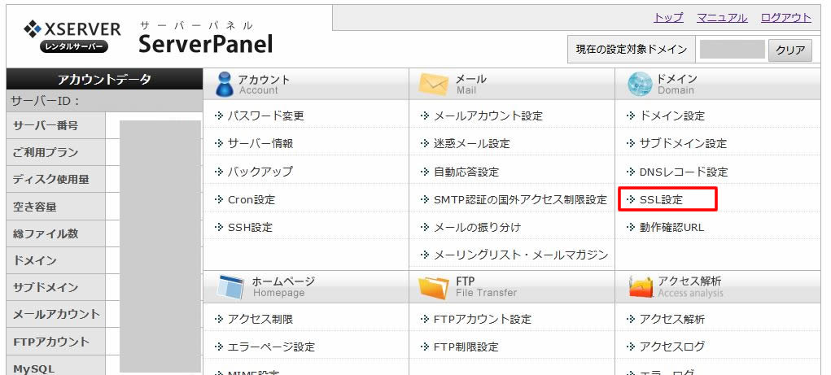Image resolution: width=831 pixels, height=375 pixels.
Task: Open 動作確認URL link
Action: pyautogui.click(x=672, y=227)
